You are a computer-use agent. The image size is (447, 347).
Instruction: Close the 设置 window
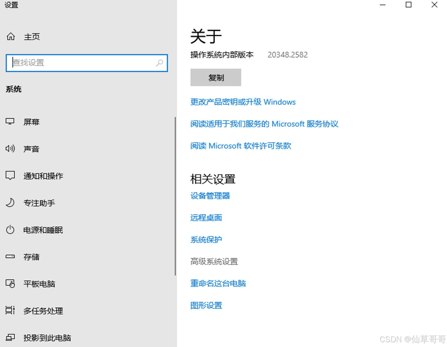pos(434,5)
